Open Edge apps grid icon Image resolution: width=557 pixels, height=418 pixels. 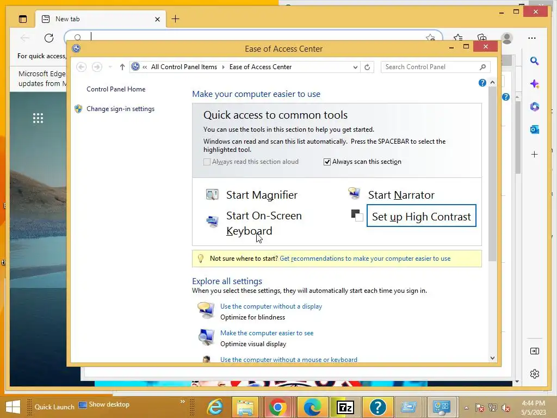click(38, 118)
